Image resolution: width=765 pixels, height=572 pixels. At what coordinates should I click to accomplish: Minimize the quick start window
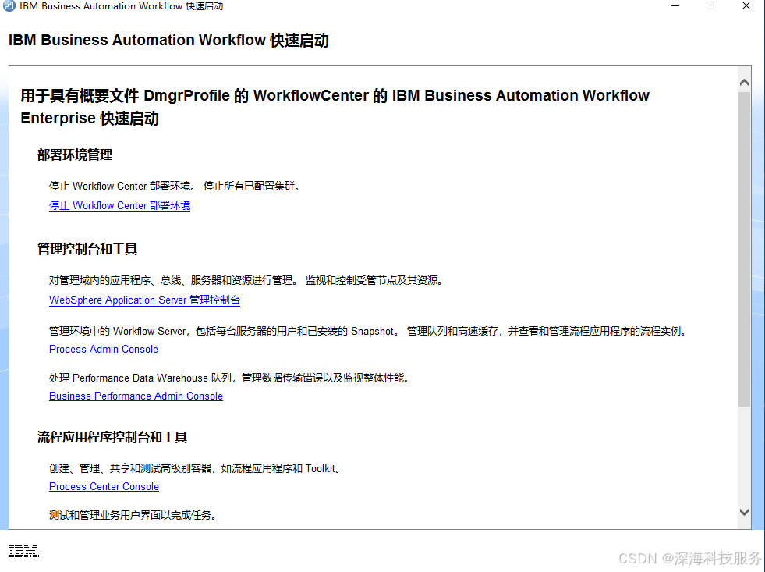[x=675, y=6]
